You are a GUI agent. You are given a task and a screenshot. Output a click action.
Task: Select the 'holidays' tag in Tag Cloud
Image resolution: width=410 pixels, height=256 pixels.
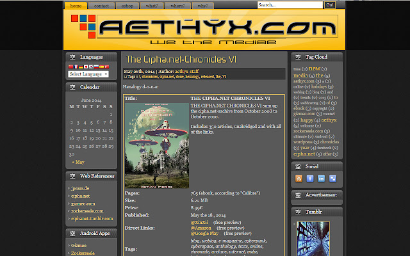coord(319,86)
